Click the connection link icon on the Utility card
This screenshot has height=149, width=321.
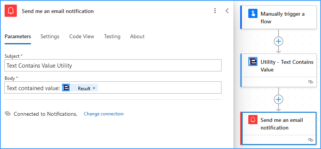tap(311, 82)
